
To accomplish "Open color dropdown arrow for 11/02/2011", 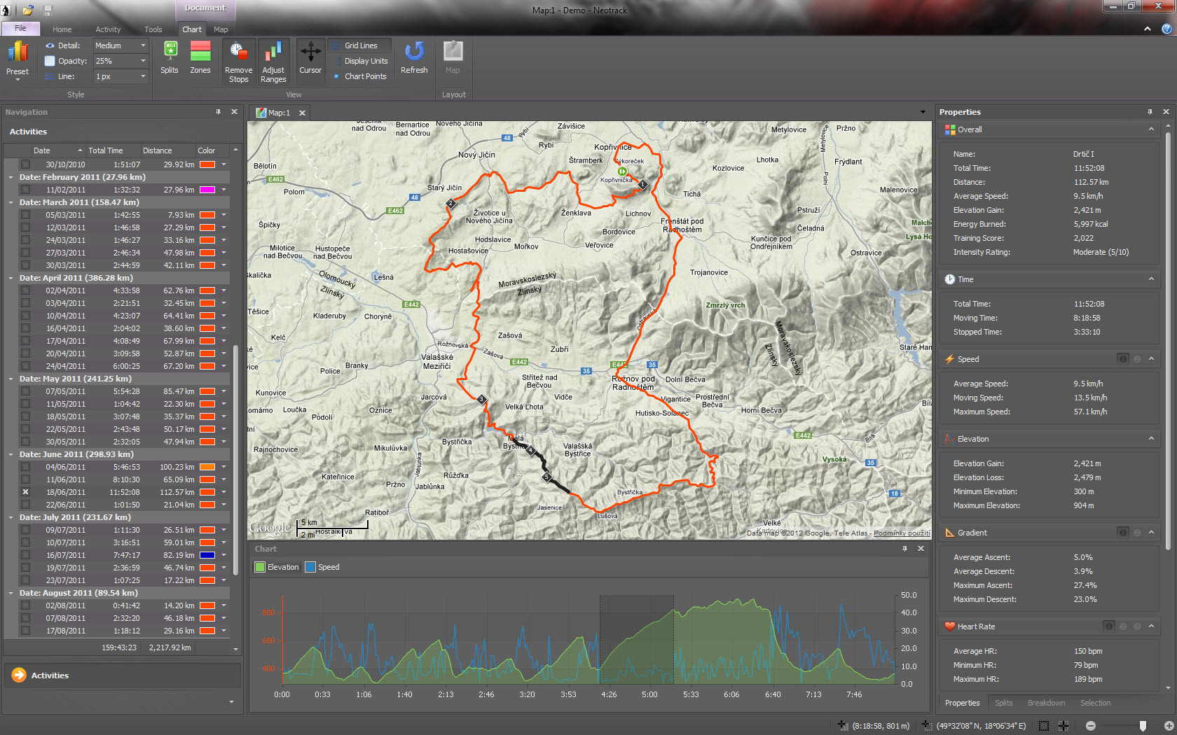I will coord(223,190).
